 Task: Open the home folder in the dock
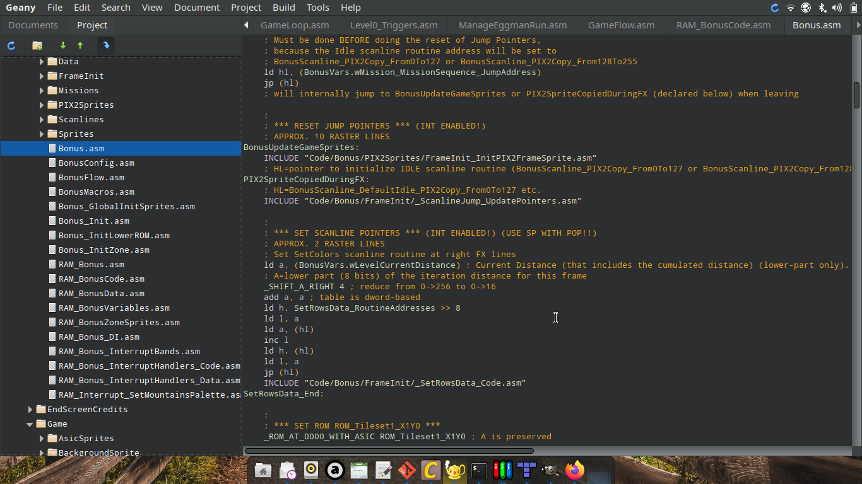point(263,470)
